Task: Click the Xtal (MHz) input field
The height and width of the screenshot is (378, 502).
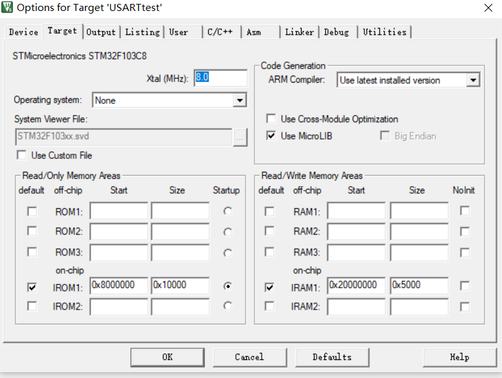Action: [x=220, y=78]
